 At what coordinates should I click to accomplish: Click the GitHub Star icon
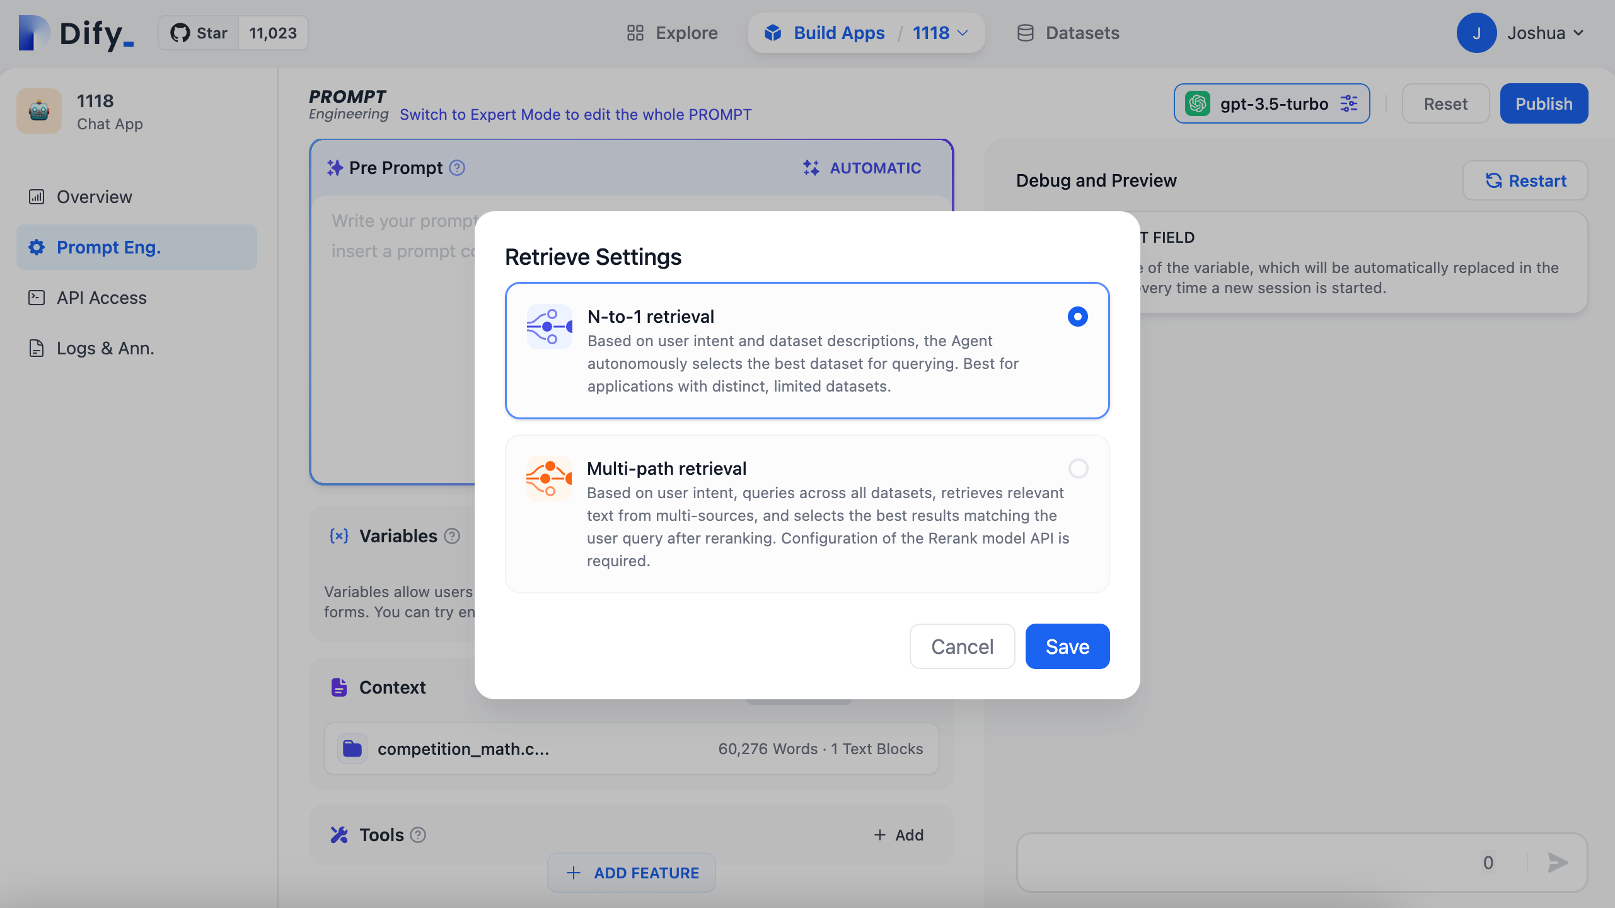(180, 33)
